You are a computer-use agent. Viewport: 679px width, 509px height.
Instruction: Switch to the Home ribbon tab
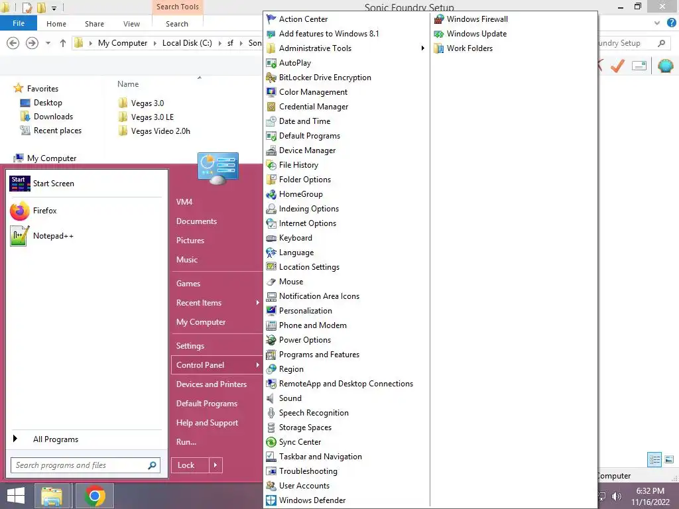tap(56, 24)
